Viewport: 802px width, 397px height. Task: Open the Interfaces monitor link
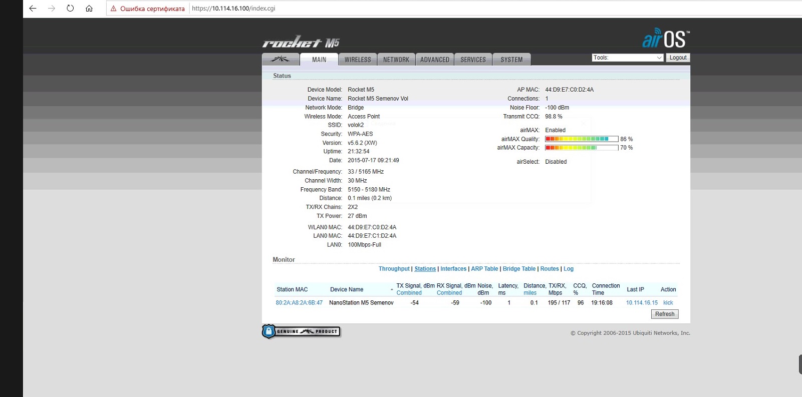click(453, 269)
